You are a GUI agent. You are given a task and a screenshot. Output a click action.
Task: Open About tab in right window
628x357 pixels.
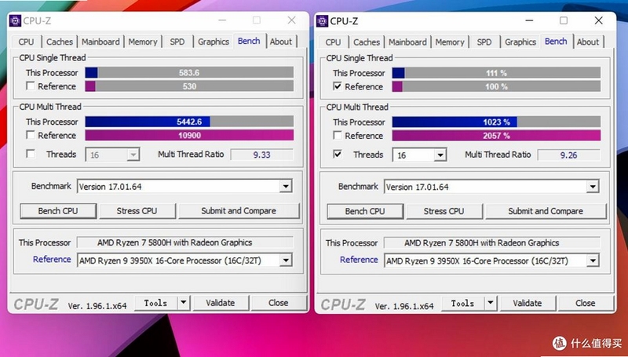click(587, 42)
